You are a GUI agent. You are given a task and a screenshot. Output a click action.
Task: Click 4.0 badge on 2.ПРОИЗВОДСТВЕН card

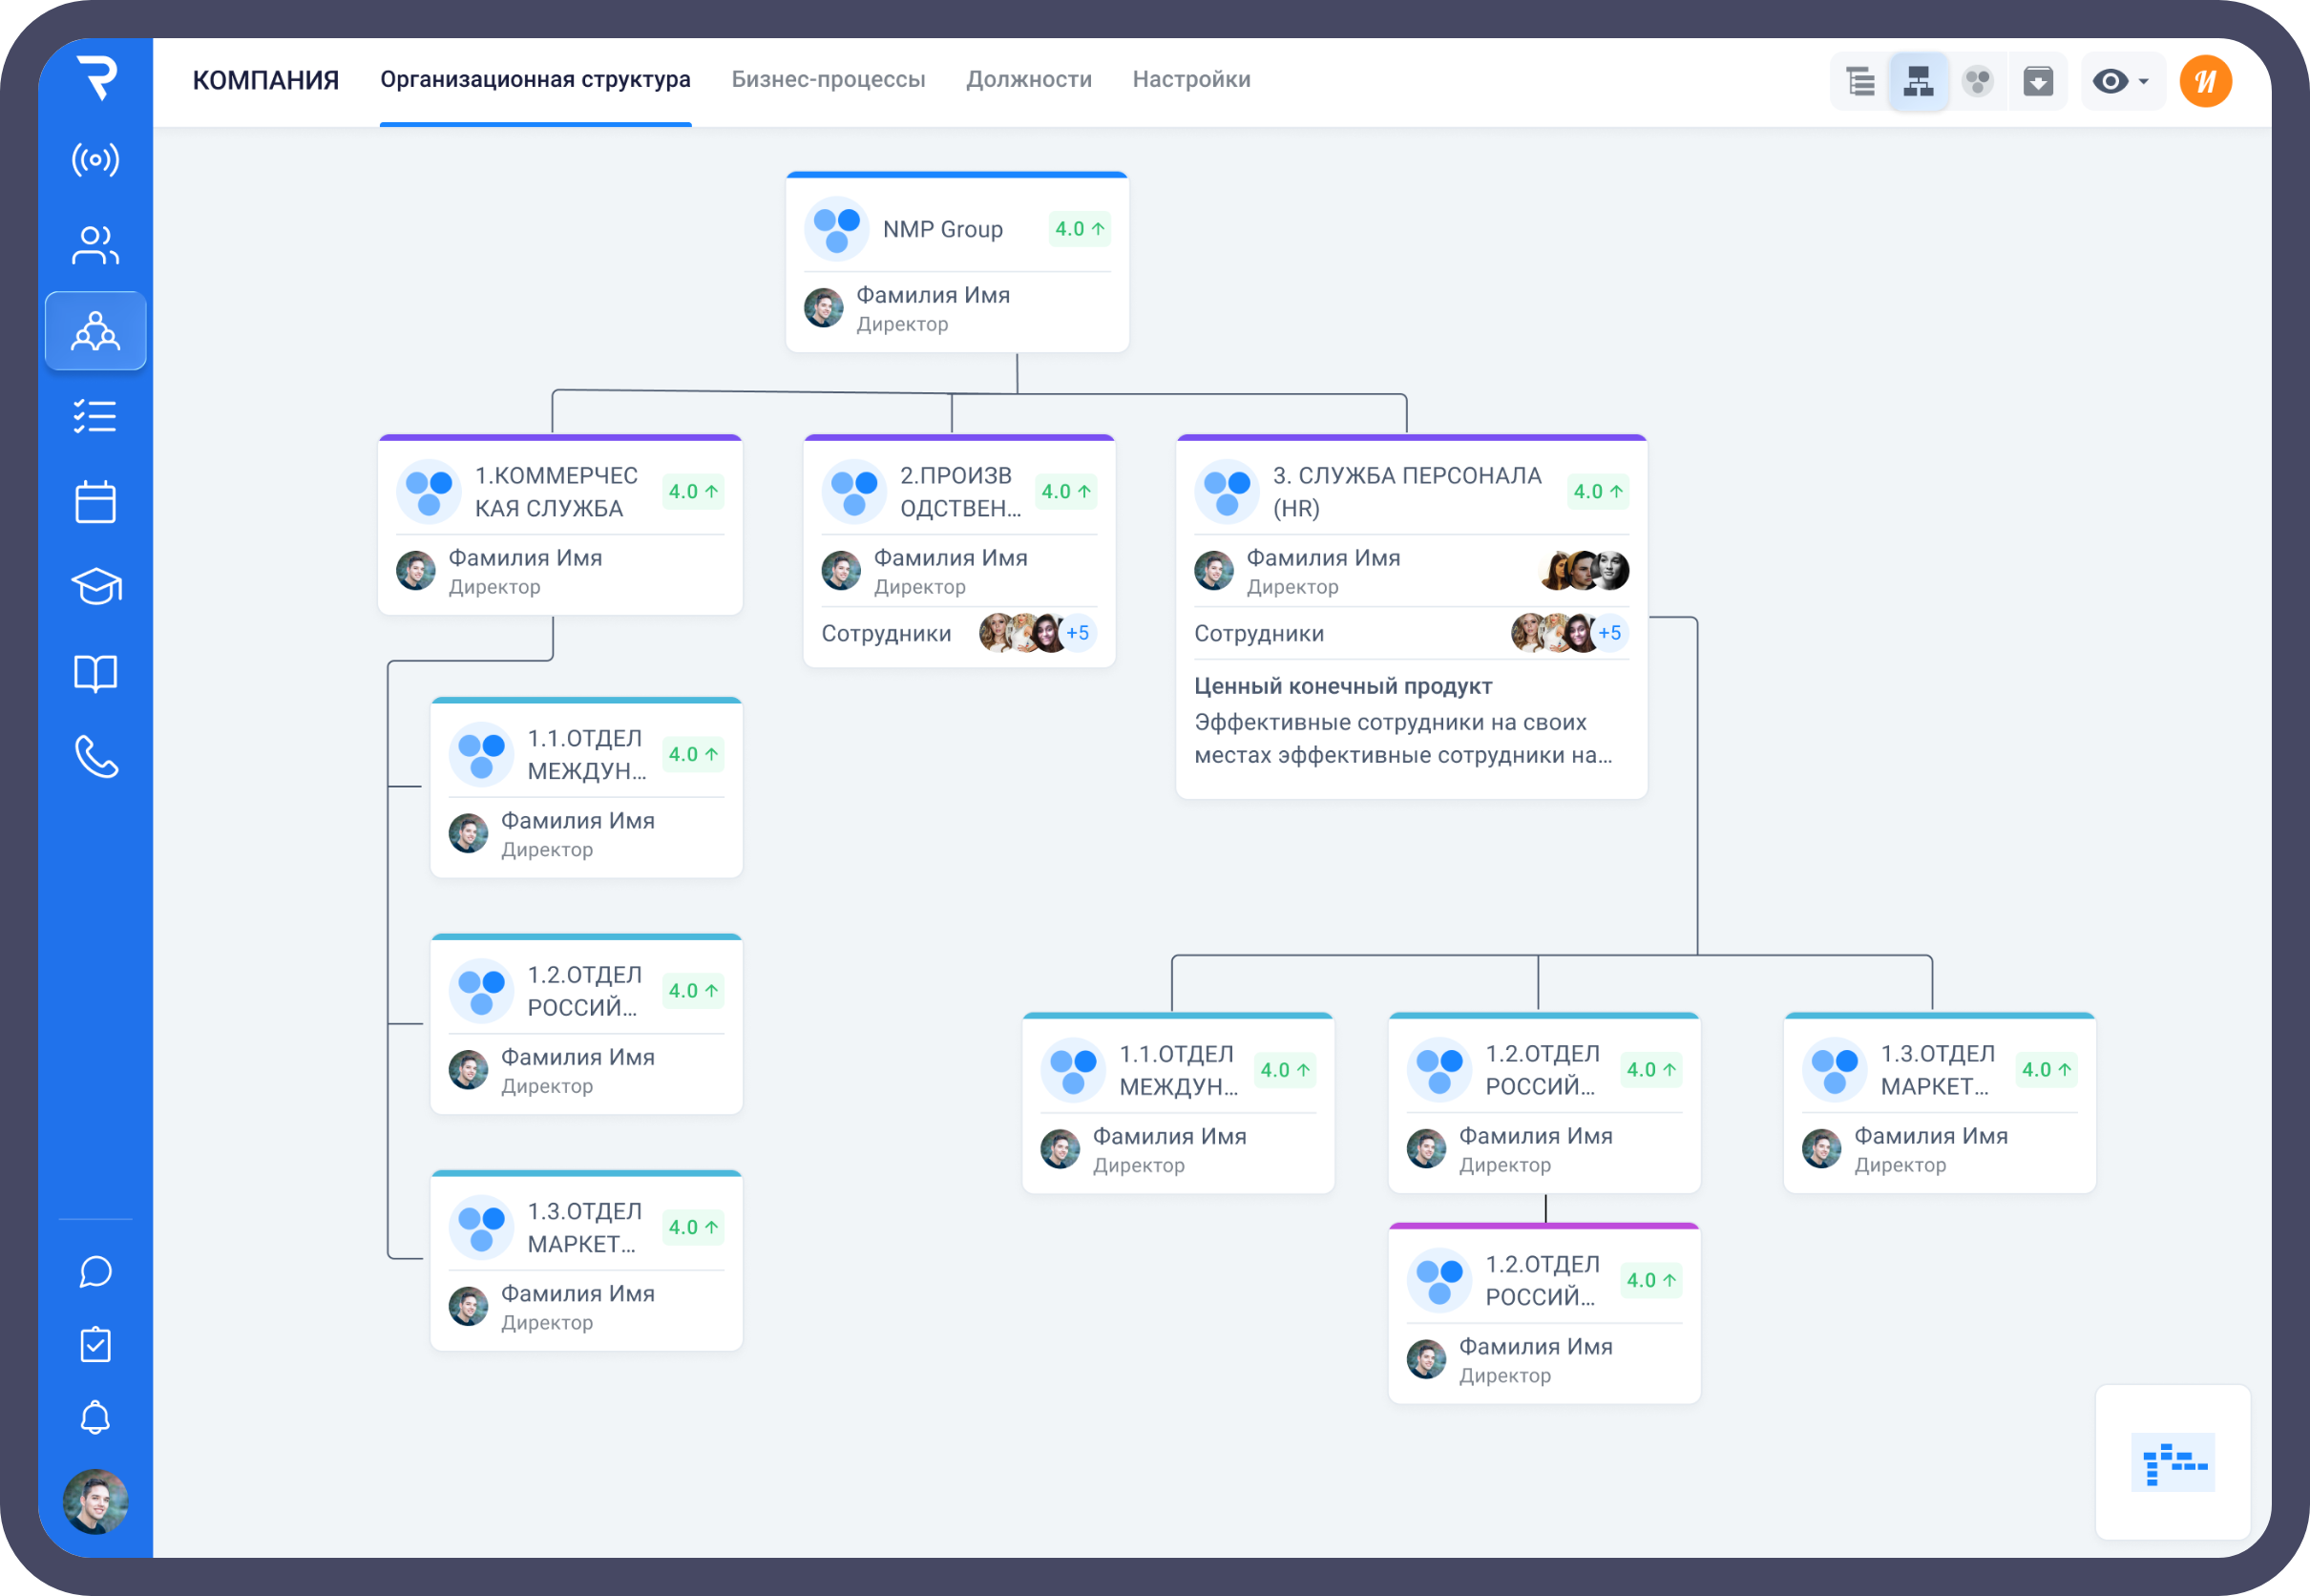point(1066,492)
